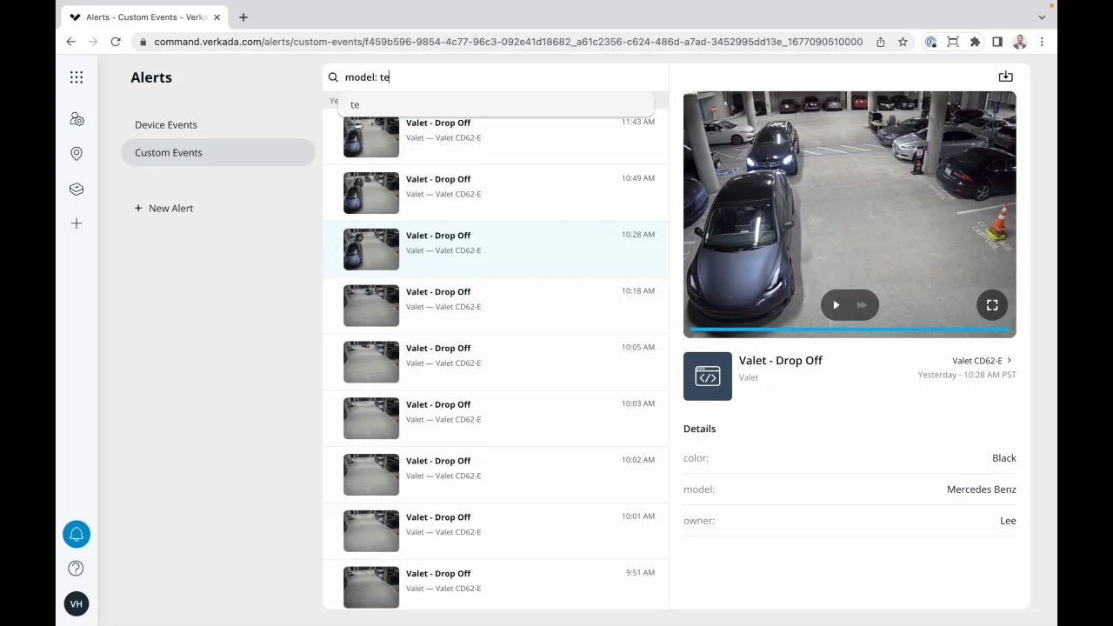Share this page from address bar
Screen dimensions: 1113x626
881,42
